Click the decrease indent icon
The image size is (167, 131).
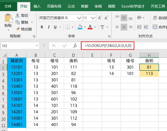tap(139, 27)
